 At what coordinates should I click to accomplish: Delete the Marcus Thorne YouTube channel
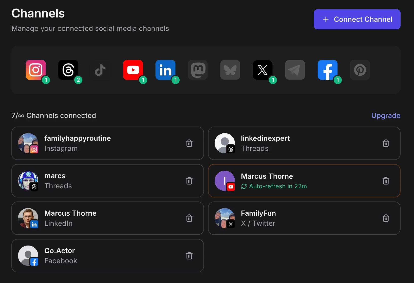386,181
